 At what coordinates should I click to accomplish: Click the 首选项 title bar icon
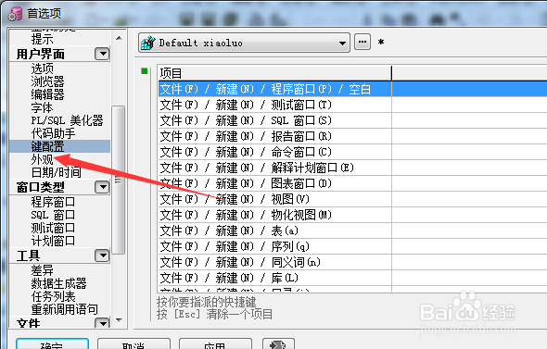coord(16,13)
